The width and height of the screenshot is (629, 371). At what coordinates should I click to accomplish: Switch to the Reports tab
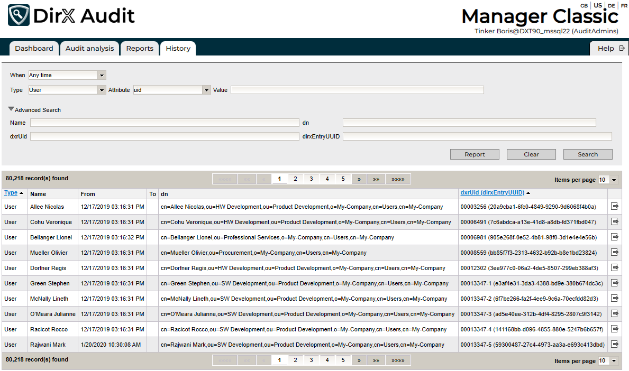coord(139,48)
